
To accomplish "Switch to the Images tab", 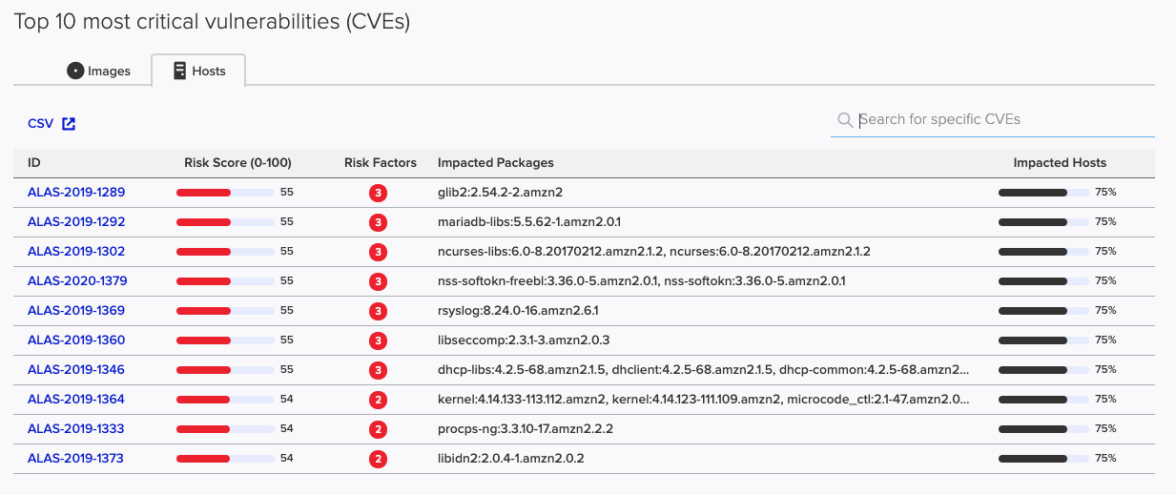I will pos(98,72).
